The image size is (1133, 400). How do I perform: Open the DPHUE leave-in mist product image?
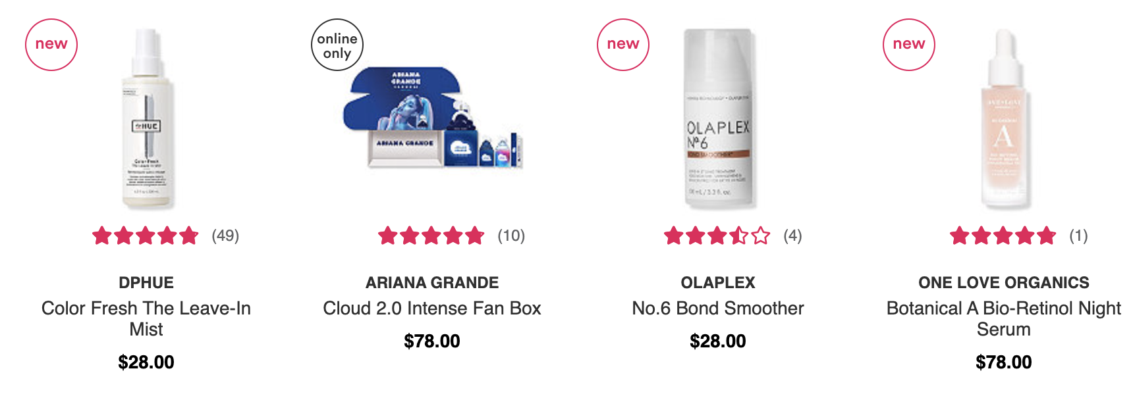pyautogui.click(x=146, y=118)
